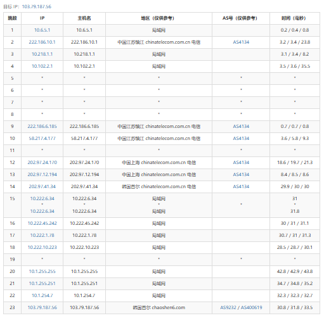Click IP link 202.97.12.194 in hop 13
The width and height of the screenshot is (324, 318).
click(42, 175)
